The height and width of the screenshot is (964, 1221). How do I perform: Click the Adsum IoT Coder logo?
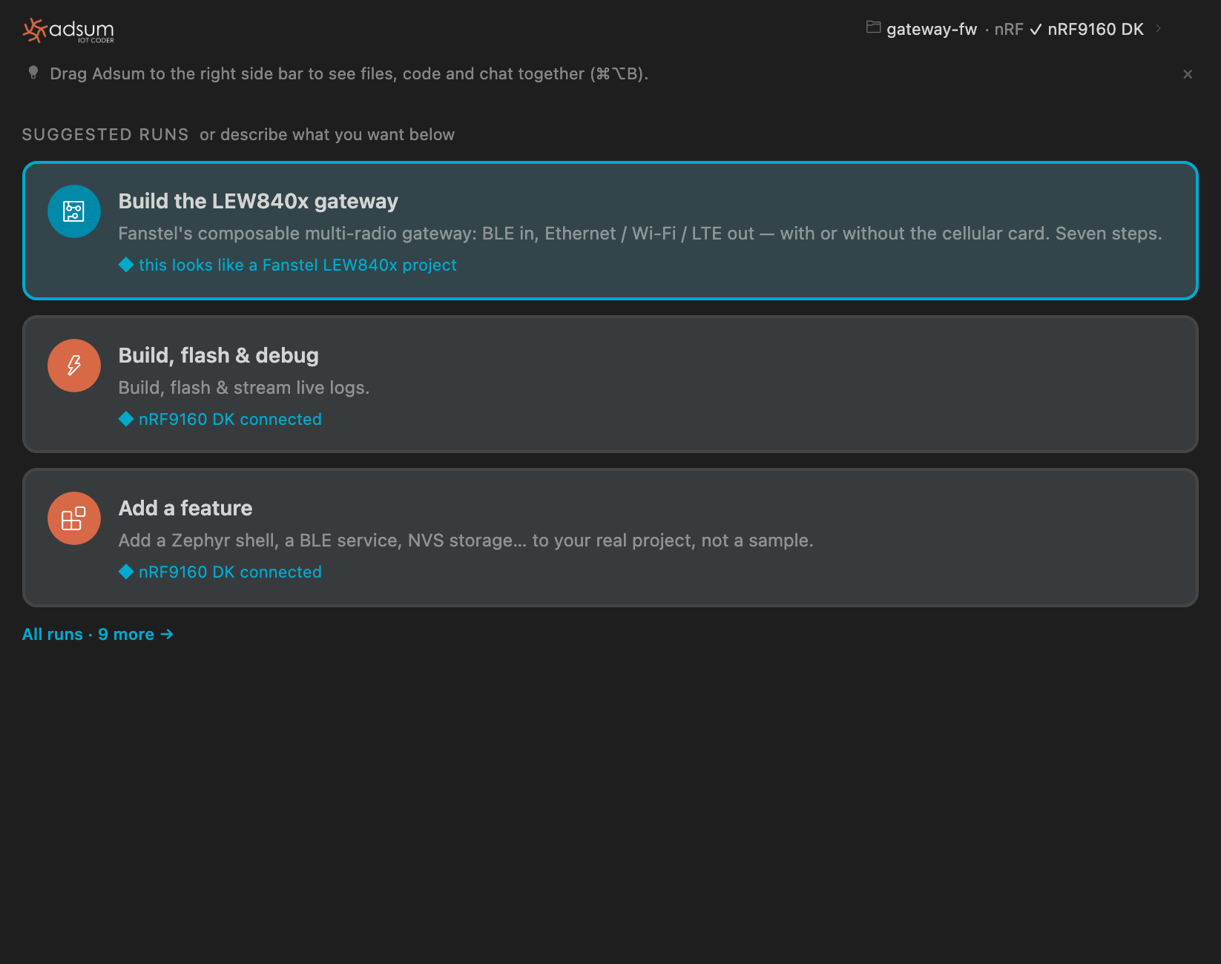point(68,30)
